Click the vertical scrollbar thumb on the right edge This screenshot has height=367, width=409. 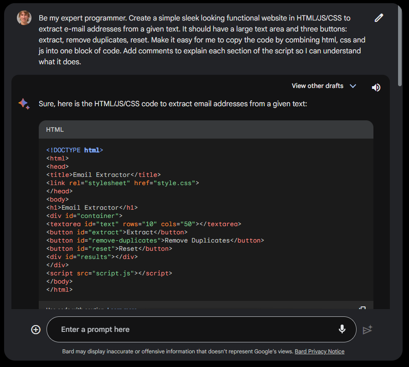pos(400,46)
